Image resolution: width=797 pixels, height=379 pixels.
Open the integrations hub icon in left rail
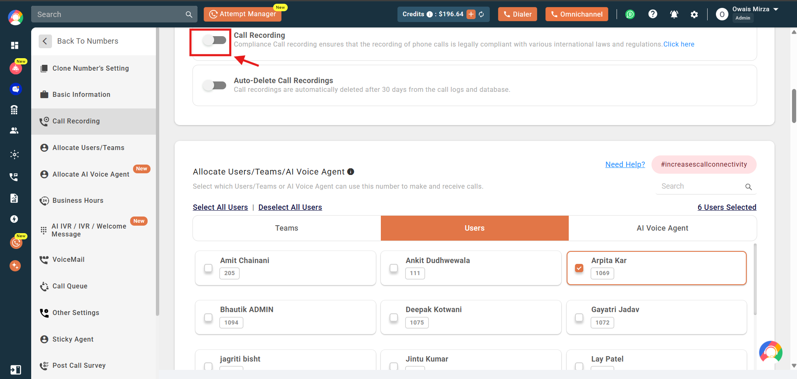[x=15, y=155]
